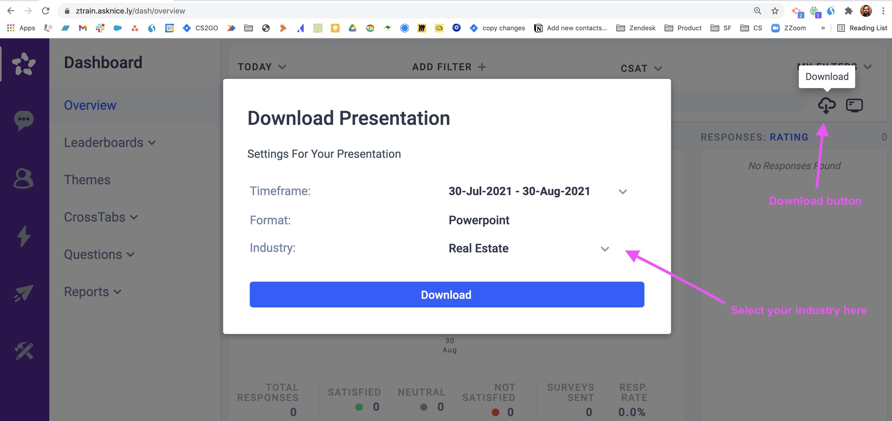Screen dimensions: 892x421
Task: Click the lightning bolt sidebar icon
Action: coord(24,236)
